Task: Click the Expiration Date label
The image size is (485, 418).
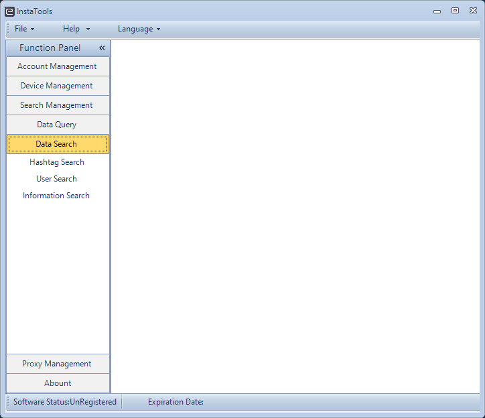Action: [176, 402]
